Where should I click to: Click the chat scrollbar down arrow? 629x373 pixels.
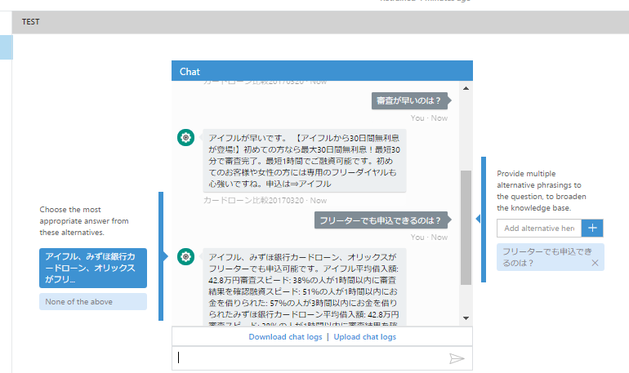pos(466,318)
